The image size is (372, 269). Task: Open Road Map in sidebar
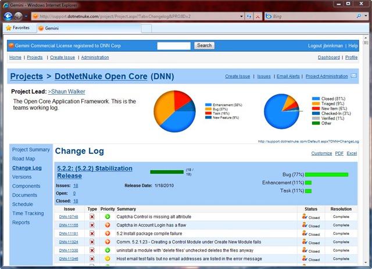[23, 159]
